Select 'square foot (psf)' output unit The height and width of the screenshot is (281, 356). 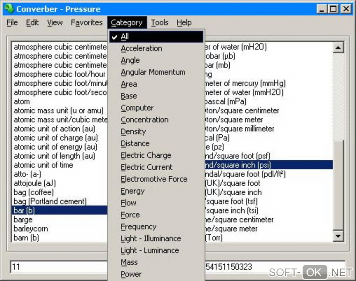[269, 156]
